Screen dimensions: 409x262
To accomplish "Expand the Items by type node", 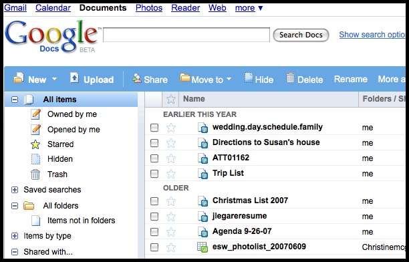I will 15,236.
